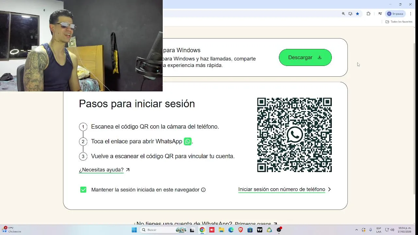The width and height of the screenshot is (418, 235).
Task: Expand the chevron next to número de teléfono
Action: point(329,189)
